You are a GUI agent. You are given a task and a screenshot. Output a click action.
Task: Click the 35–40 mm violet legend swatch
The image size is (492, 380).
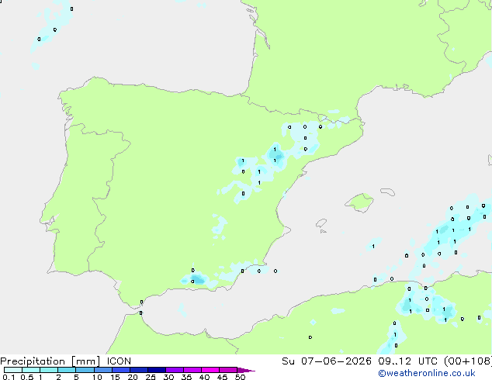click(192, 370)
